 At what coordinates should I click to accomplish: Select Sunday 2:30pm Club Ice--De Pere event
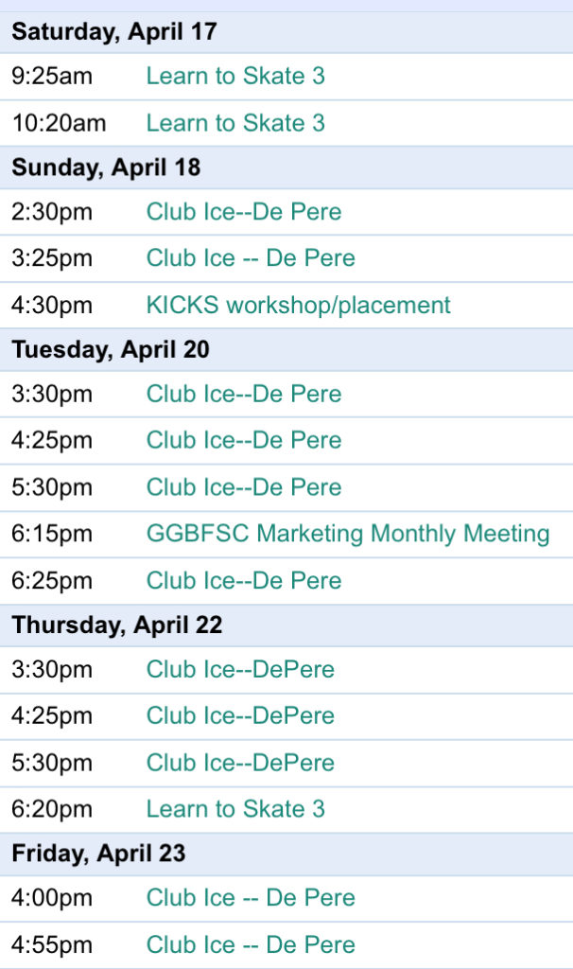pyautogui.click(x=244, y=211)
